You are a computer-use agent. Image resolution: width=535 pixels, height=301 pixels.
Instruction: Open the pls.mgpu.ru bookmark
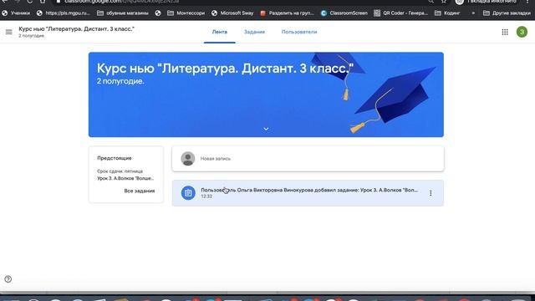point(64,13)
